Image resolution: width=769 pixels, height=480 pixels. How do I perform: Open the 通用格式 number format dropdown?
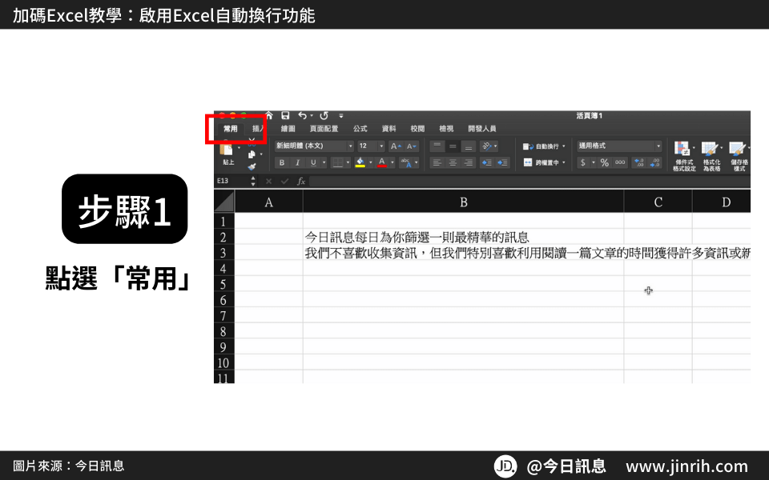619,146
